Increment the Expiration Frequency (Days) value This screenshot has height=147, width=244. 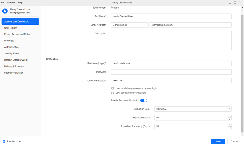pos(229,125)
